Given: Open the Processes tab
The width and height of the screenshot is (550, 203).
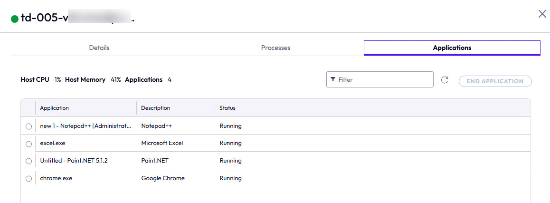Looking at the screenshot, I should click(275, 48).
